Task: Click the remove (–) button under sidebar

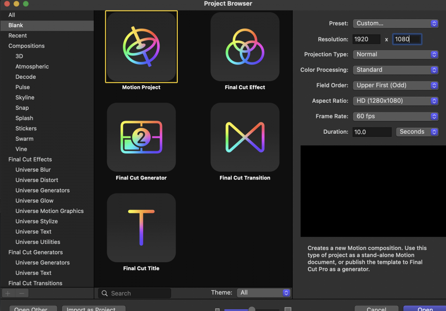Action: click(x=22, y=293)
